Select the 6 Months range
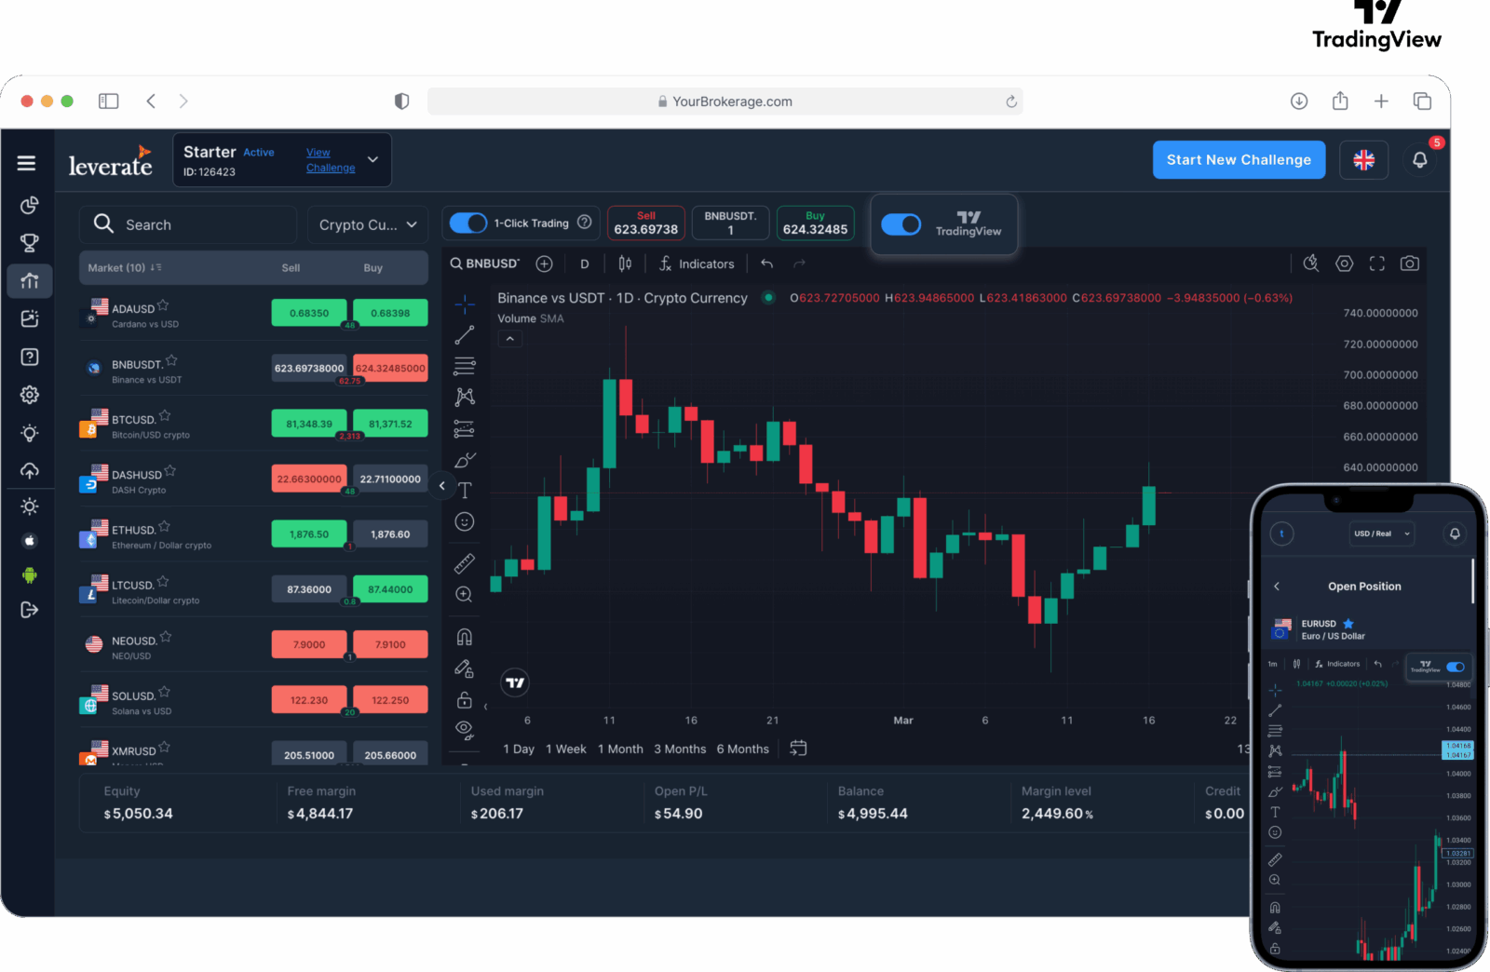This screenshot has height=972, width=1490. (743, 749)
